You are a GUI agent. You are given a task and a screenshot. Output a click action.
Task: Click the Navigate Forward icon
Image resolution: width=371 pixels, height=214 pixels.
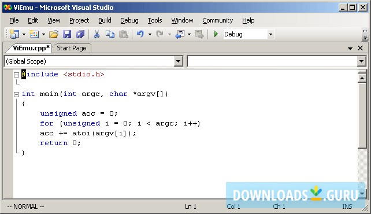pyautogui.click(x=199, y=34)
